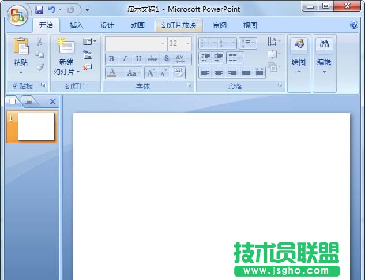This screenshot has width=365, height=280.
Task: Open Align Text vertical options
Action: (274, 54)
